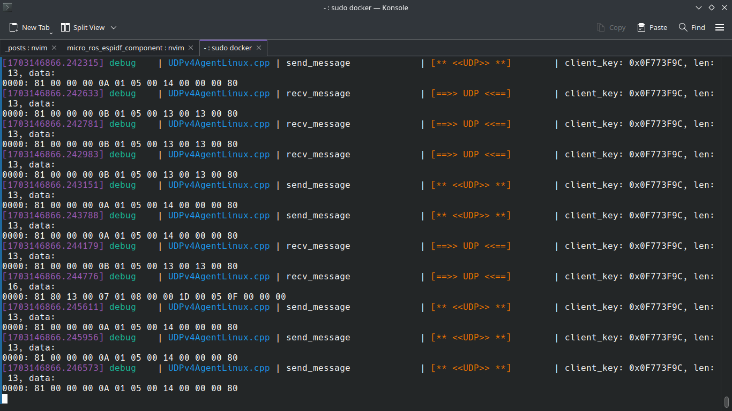Click the terminal vertical scrollbar handle
The image size is (732, 411).
[x=727, y=401]
